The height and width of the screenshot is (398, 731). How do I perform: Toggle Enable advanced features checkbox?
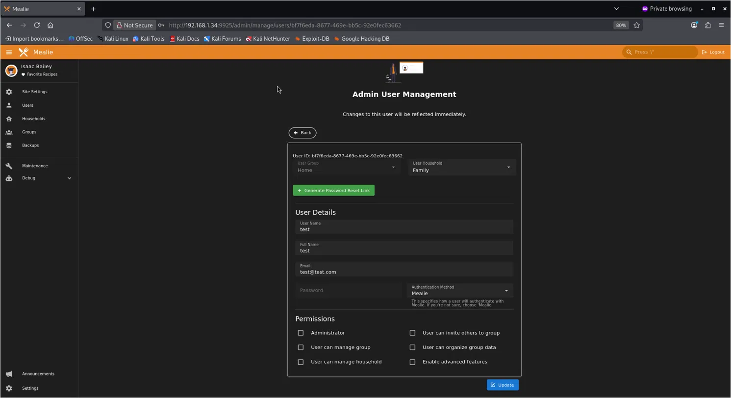(x=412, y=362)
